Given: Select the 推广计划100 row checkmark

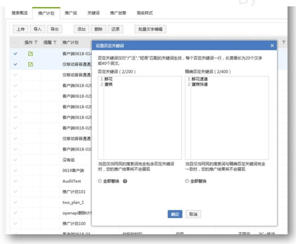Looking at the screenshot, I should point(15,223).
